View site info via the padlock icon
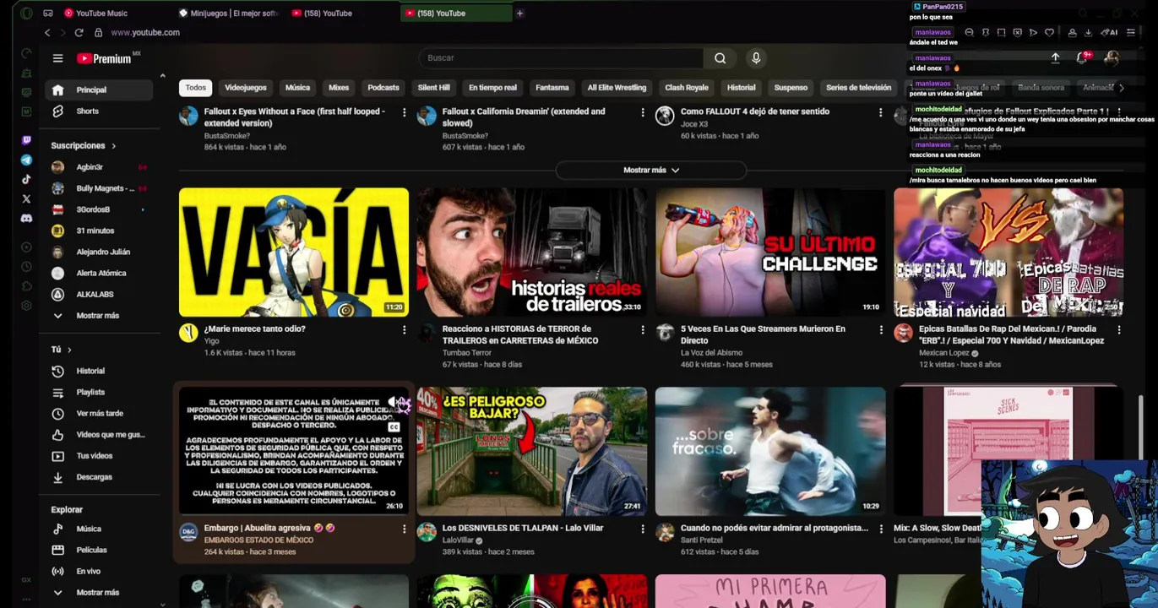The width and height of the screenshot is (1158, 608). pyautogui.click(x=98, y=32)
